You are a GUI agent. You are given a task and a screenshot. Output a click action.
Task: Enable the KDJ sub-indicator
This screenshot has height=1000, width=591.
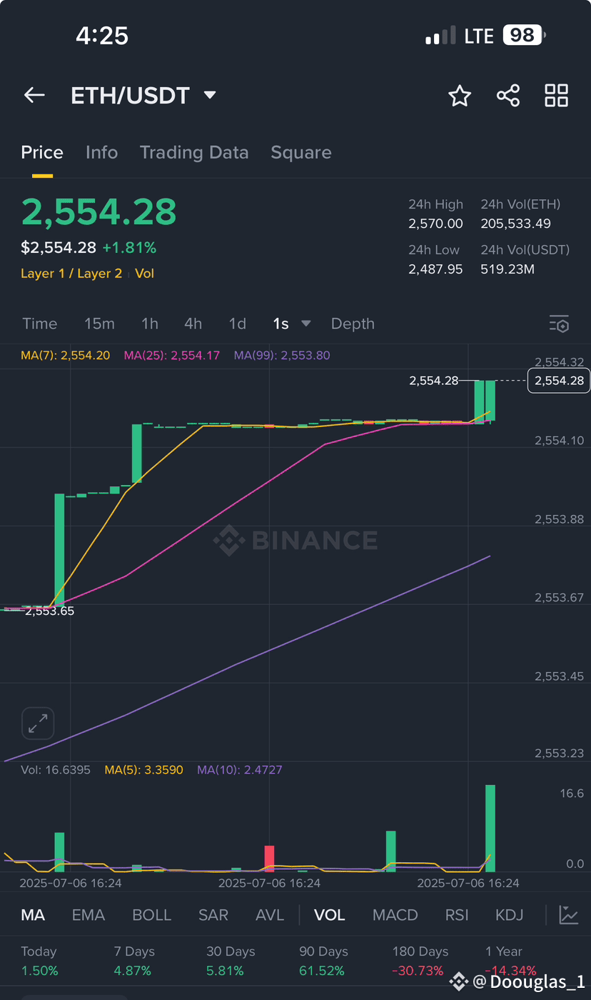point(509,915)
